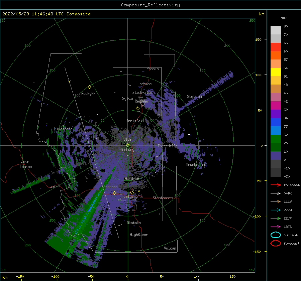The image size is (301, 281).
Task: Click the yellow diamond marker near RockyMH
Action: click(x=89, y=87)
